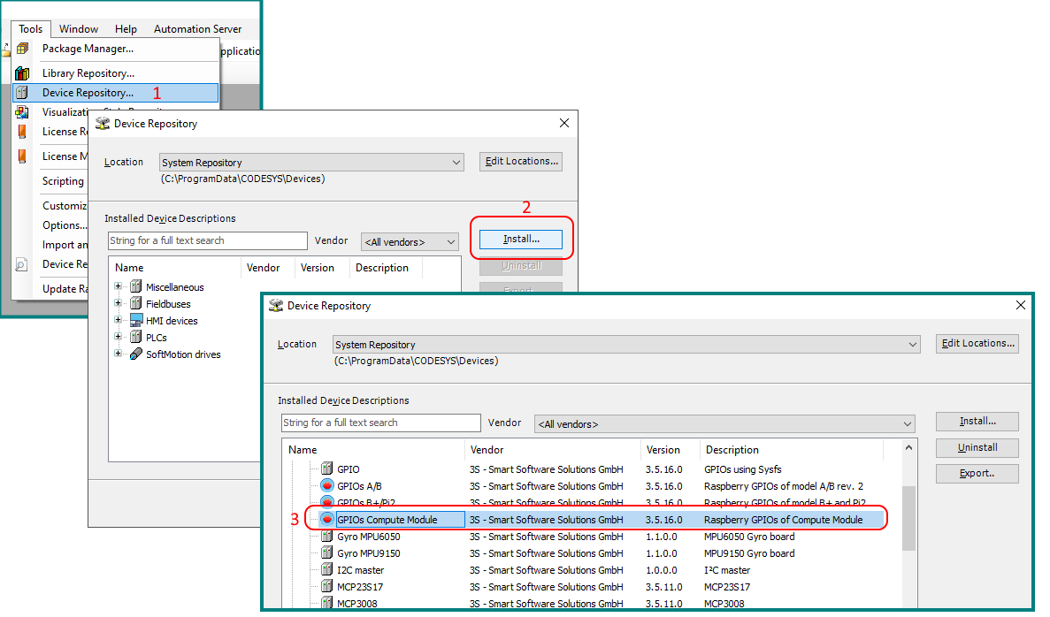
Task: Open Device Repository from the Tools menu
Action: [88, 93]
